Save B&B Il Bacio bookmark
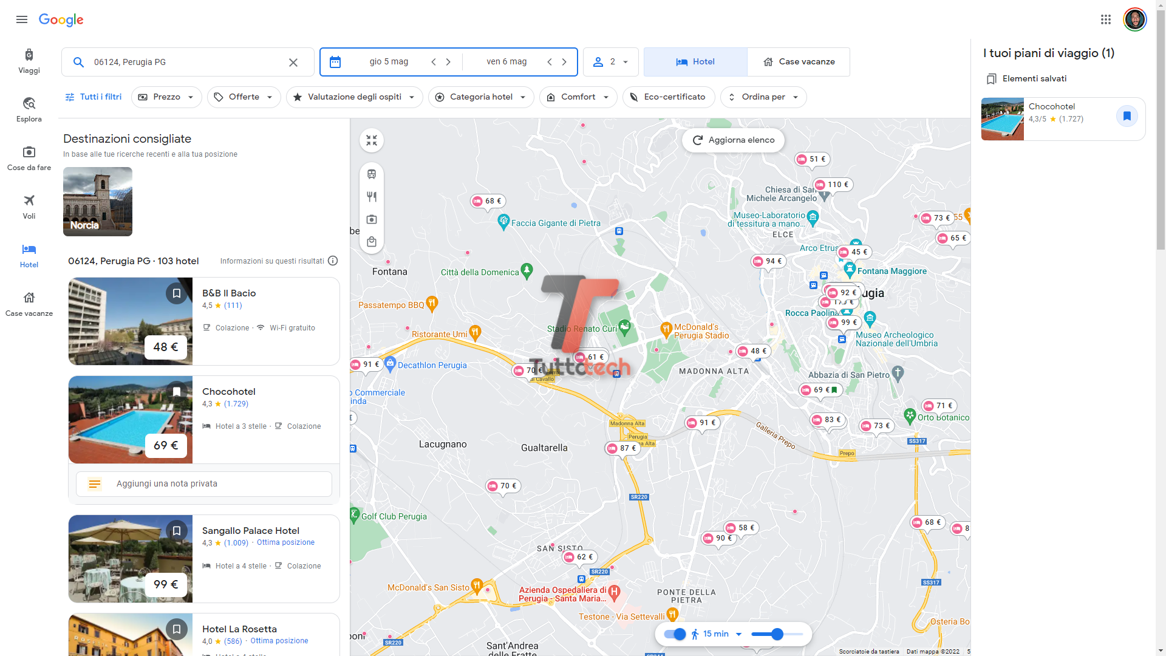The image size is (1166, 656). (177, 293)
